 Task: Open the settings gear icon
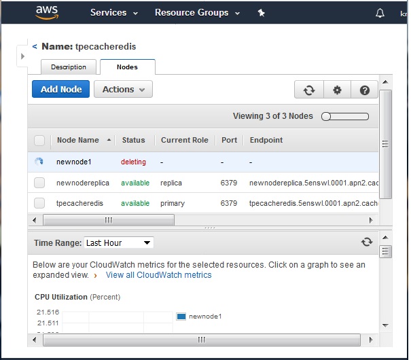337,90
